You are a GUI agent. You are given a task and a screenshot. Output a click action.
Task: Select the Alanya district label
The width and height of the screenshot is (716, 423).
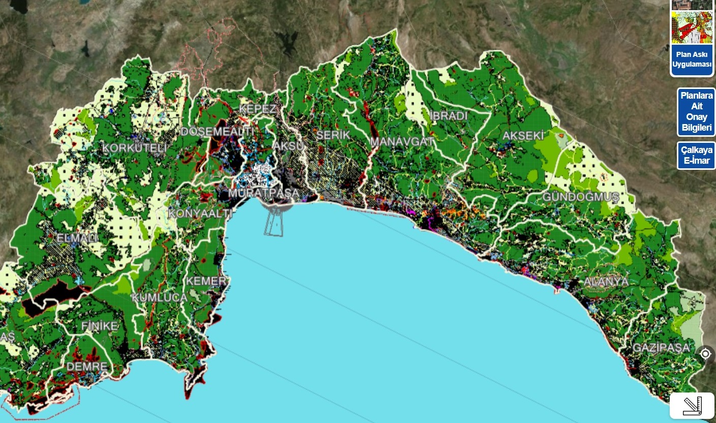606,282
